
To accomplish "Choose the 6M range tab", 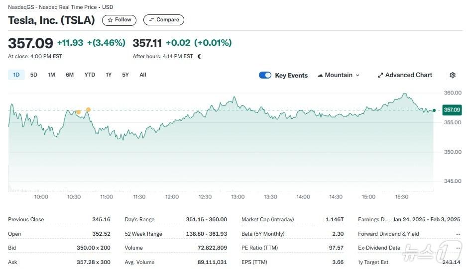I will (69, 75).
